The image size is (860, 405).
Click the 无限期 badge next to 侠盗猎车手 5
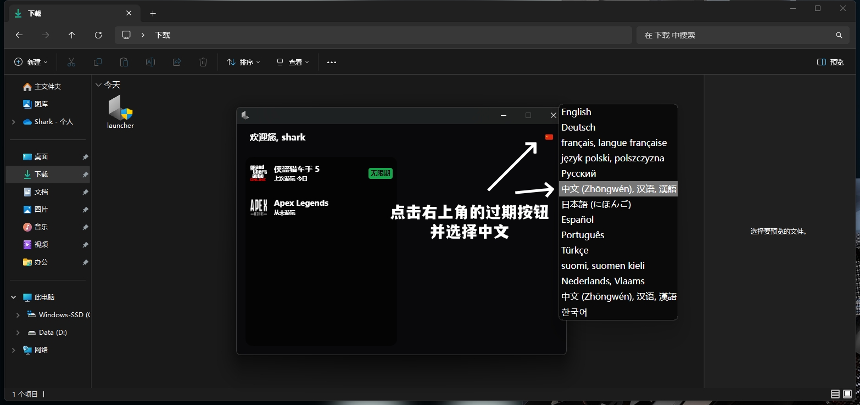[380, 173]
